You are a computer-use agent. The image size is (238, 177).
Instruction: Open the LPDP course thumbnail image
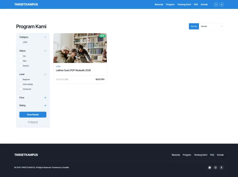(80, 48)
